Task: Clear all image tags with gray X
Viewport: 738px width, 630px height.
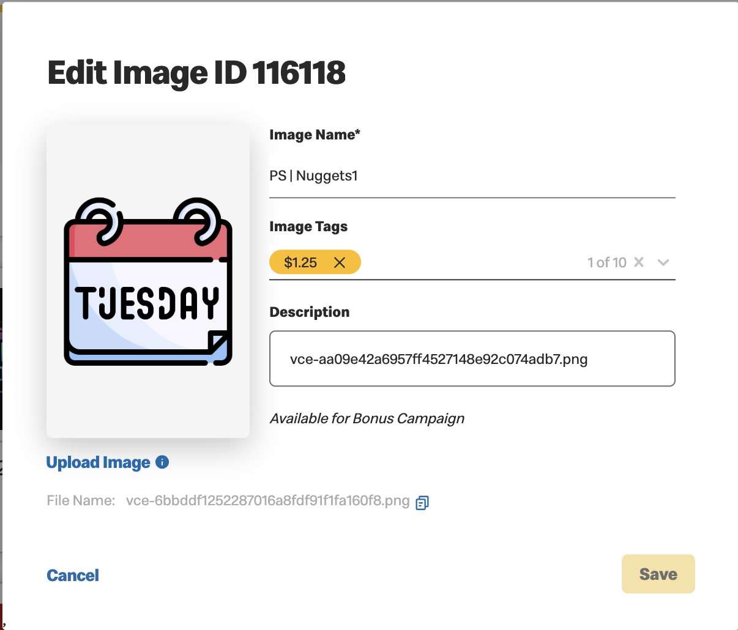Action: coord(639,262)
